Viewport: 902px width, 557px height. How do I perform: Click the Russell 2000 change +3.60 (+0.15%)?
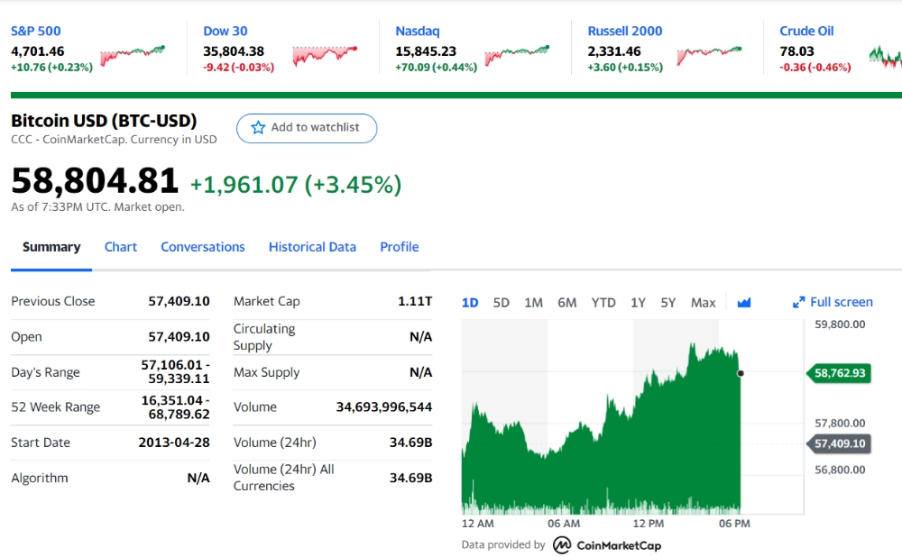625,68
